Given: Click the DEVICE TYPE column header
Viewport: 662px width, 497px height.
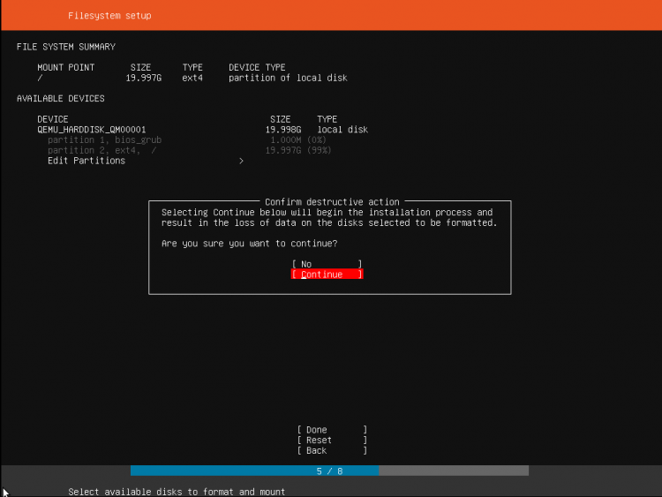Looking at the screenshot, I should [x=257, y=68].
